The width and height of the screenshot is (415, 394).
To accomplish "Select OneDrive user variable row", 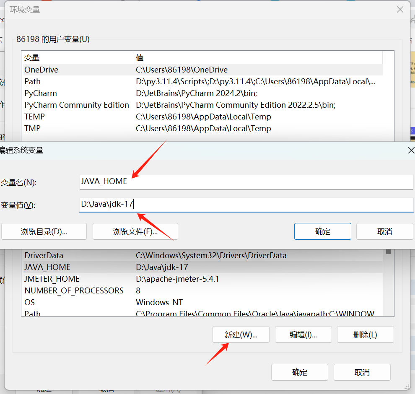I will point(203,70).
